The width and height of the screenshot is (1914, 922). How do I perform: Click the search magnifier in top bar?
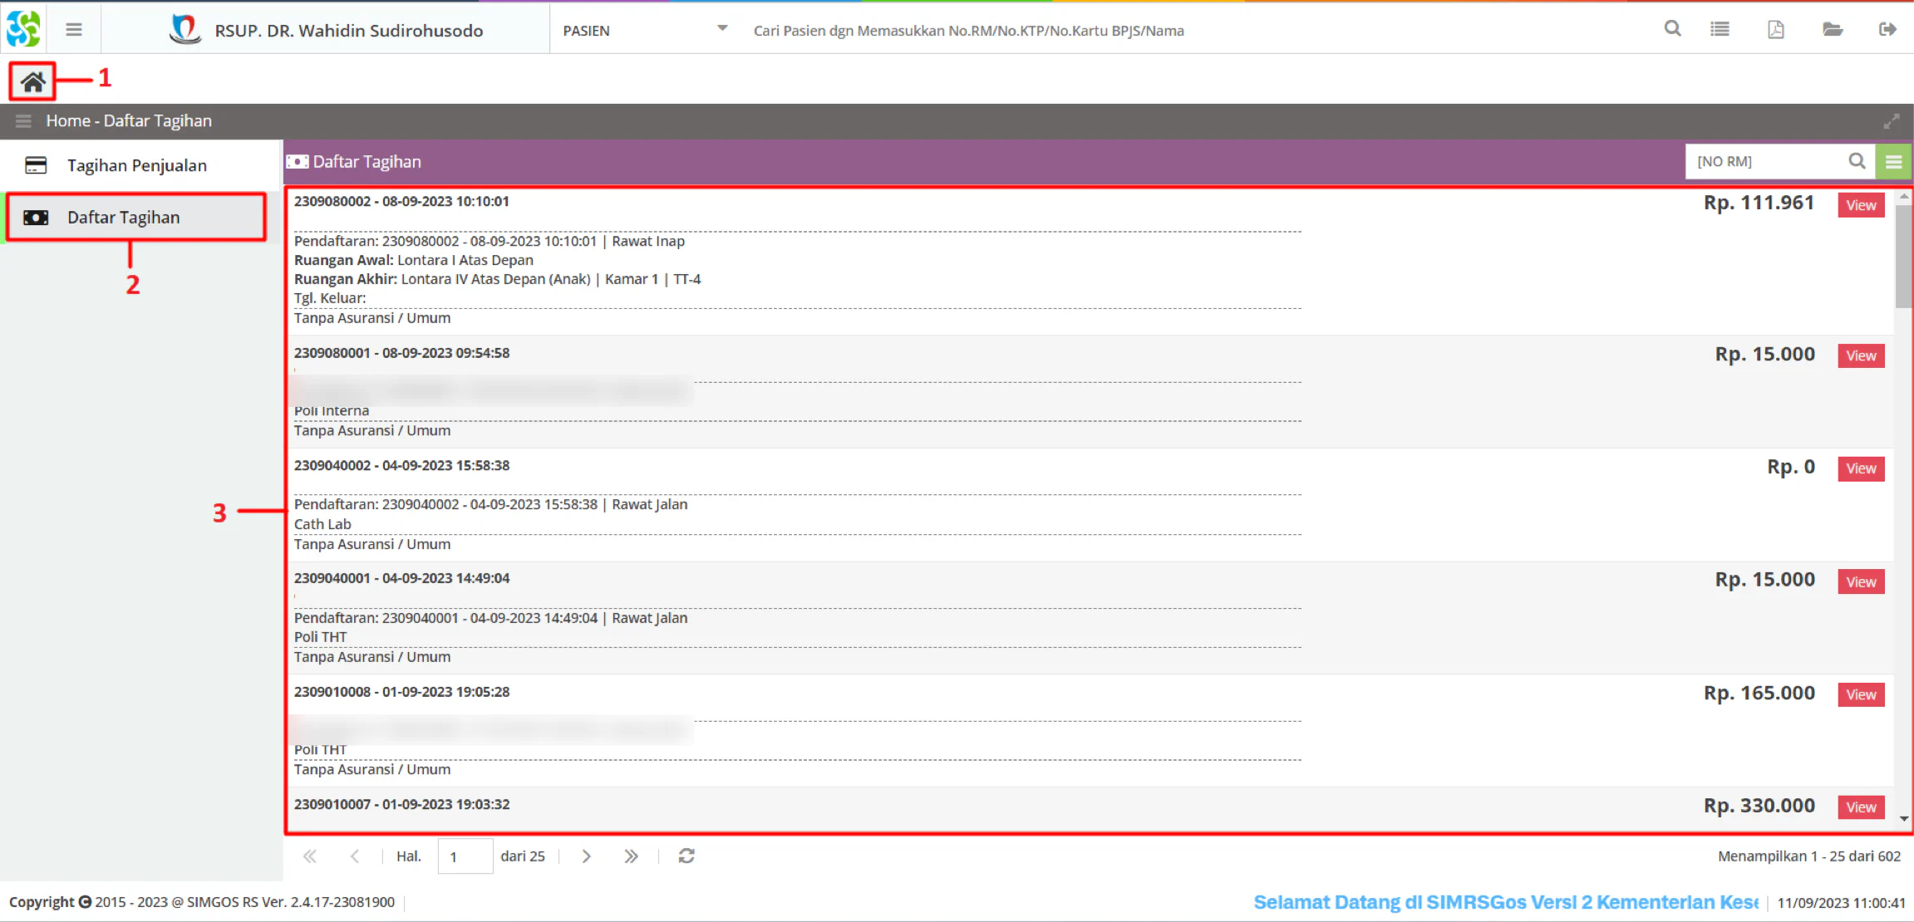coord(1673,29)
